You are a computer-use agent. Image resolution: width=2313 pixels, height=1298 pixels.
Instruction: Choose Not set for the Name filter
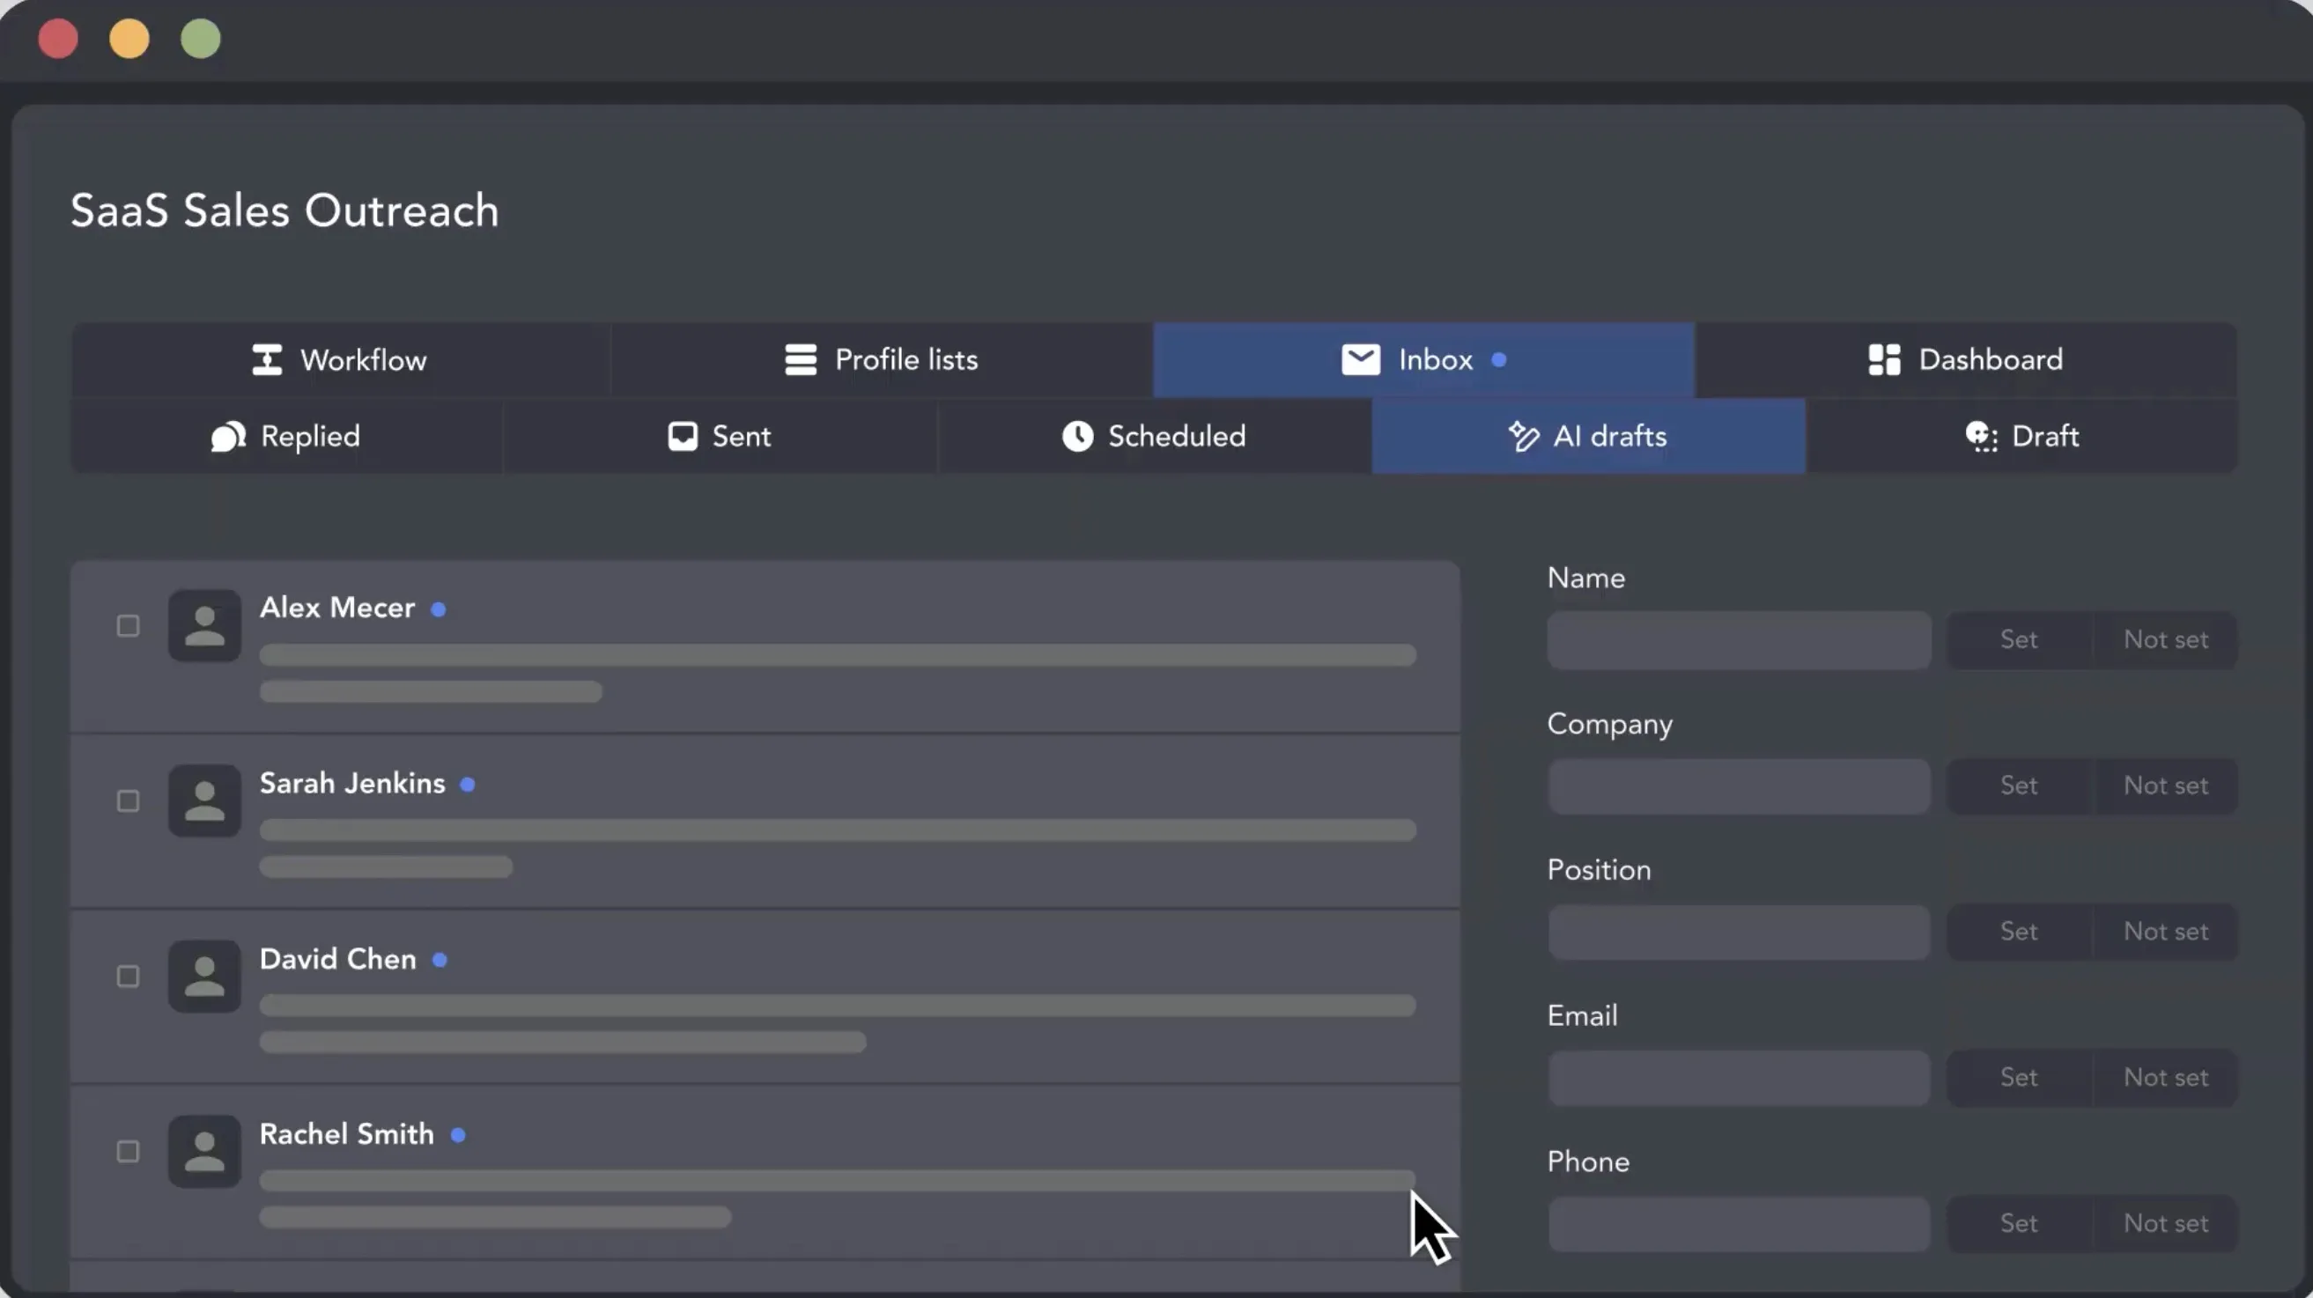pos(2165,640)
